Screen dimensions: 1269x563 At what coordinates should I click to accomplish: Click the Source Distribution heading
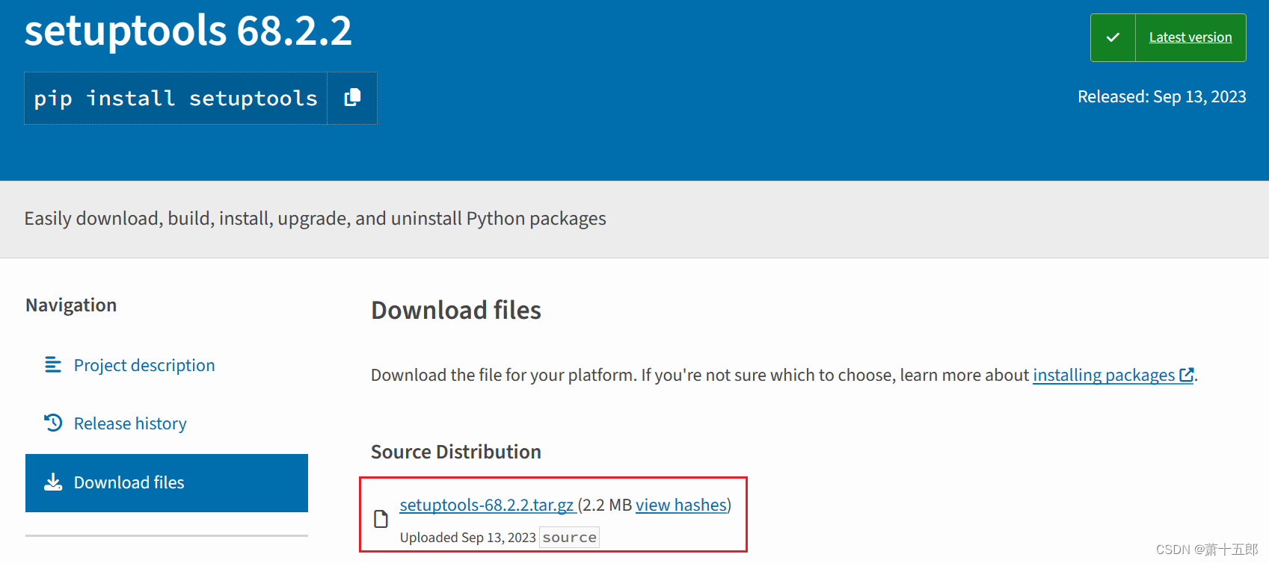(455, 452)
